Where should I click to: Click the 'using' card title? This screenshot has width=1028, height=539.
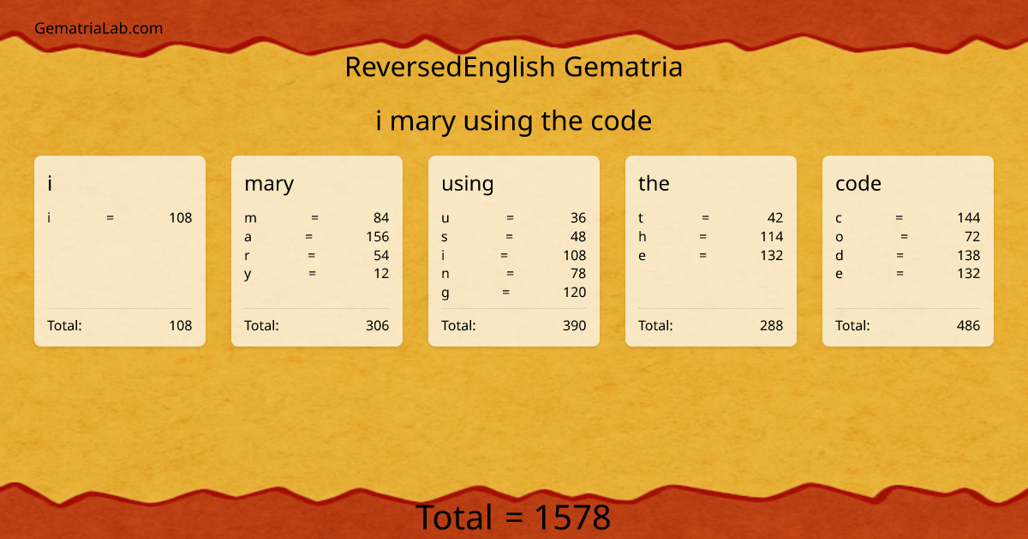pos(468,184)
